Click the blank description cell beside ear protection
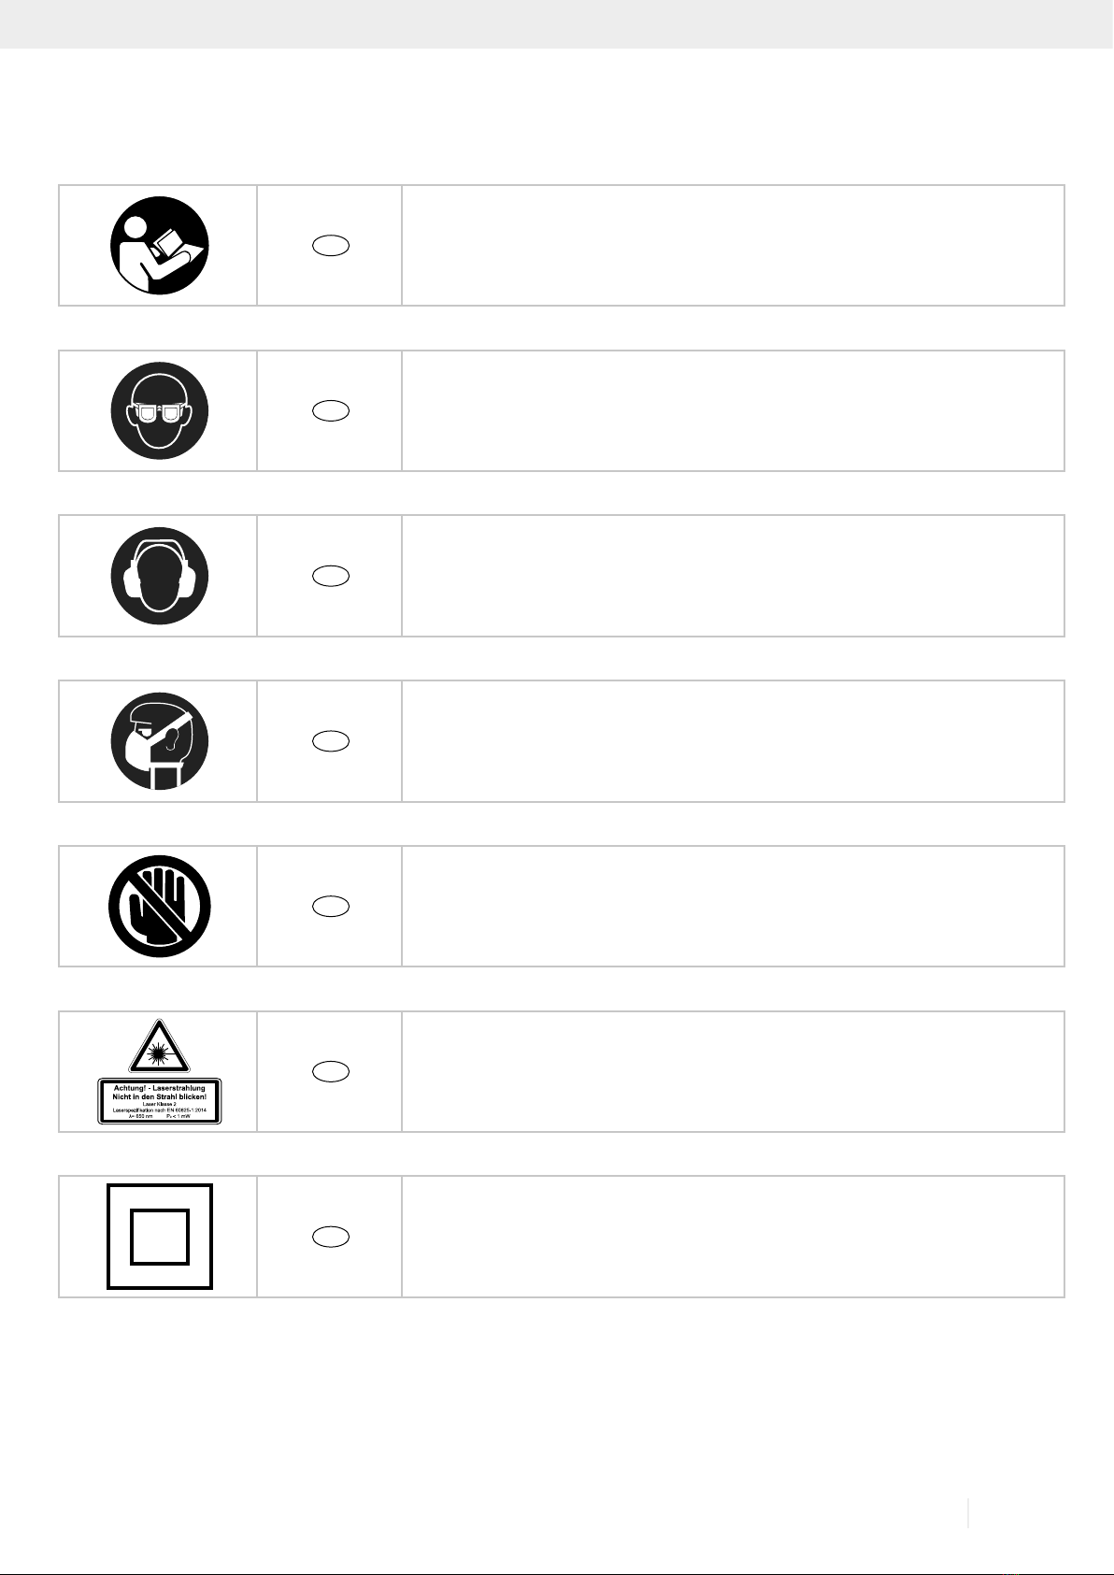Image resolution: width=1114 pixels, height=1575 pixels. pos(734,576)
